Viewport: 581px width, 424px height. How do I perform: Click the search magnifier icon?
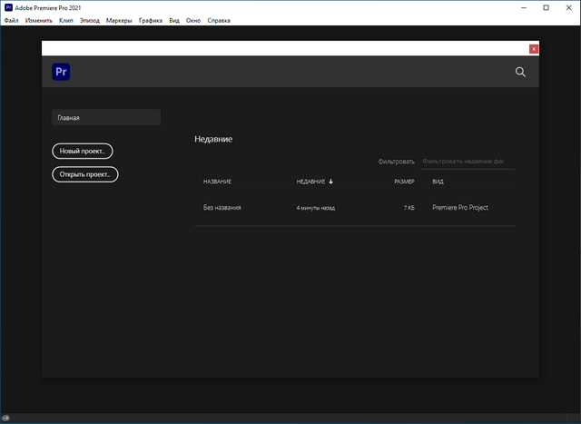520,72
